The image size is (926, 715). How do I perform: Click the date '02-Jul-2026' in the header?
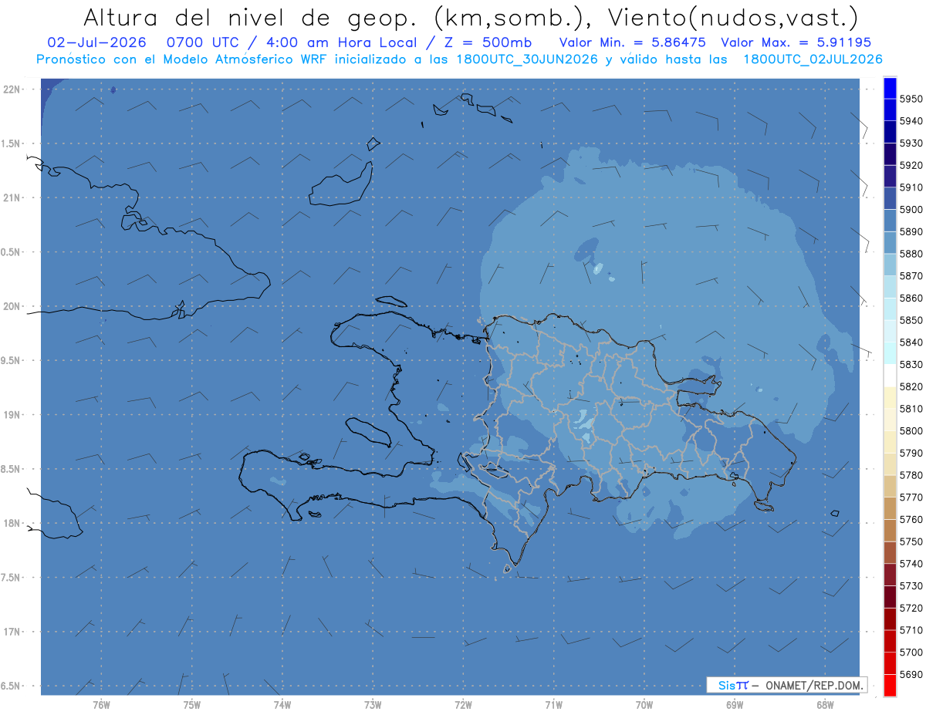(96, 42)
